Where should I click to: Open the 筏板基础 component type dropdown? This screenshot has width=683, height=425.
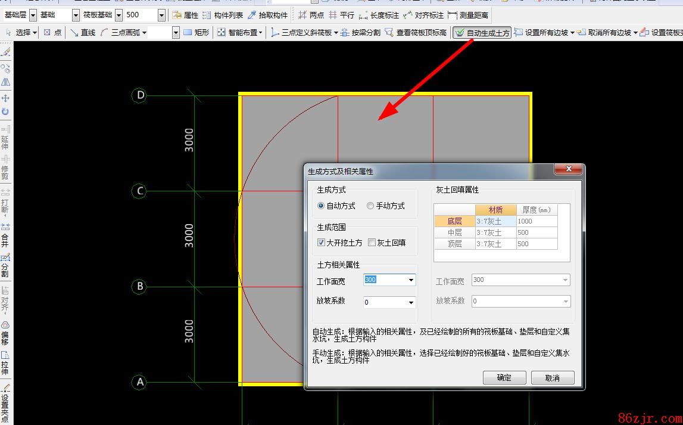[x=118, y=15]
